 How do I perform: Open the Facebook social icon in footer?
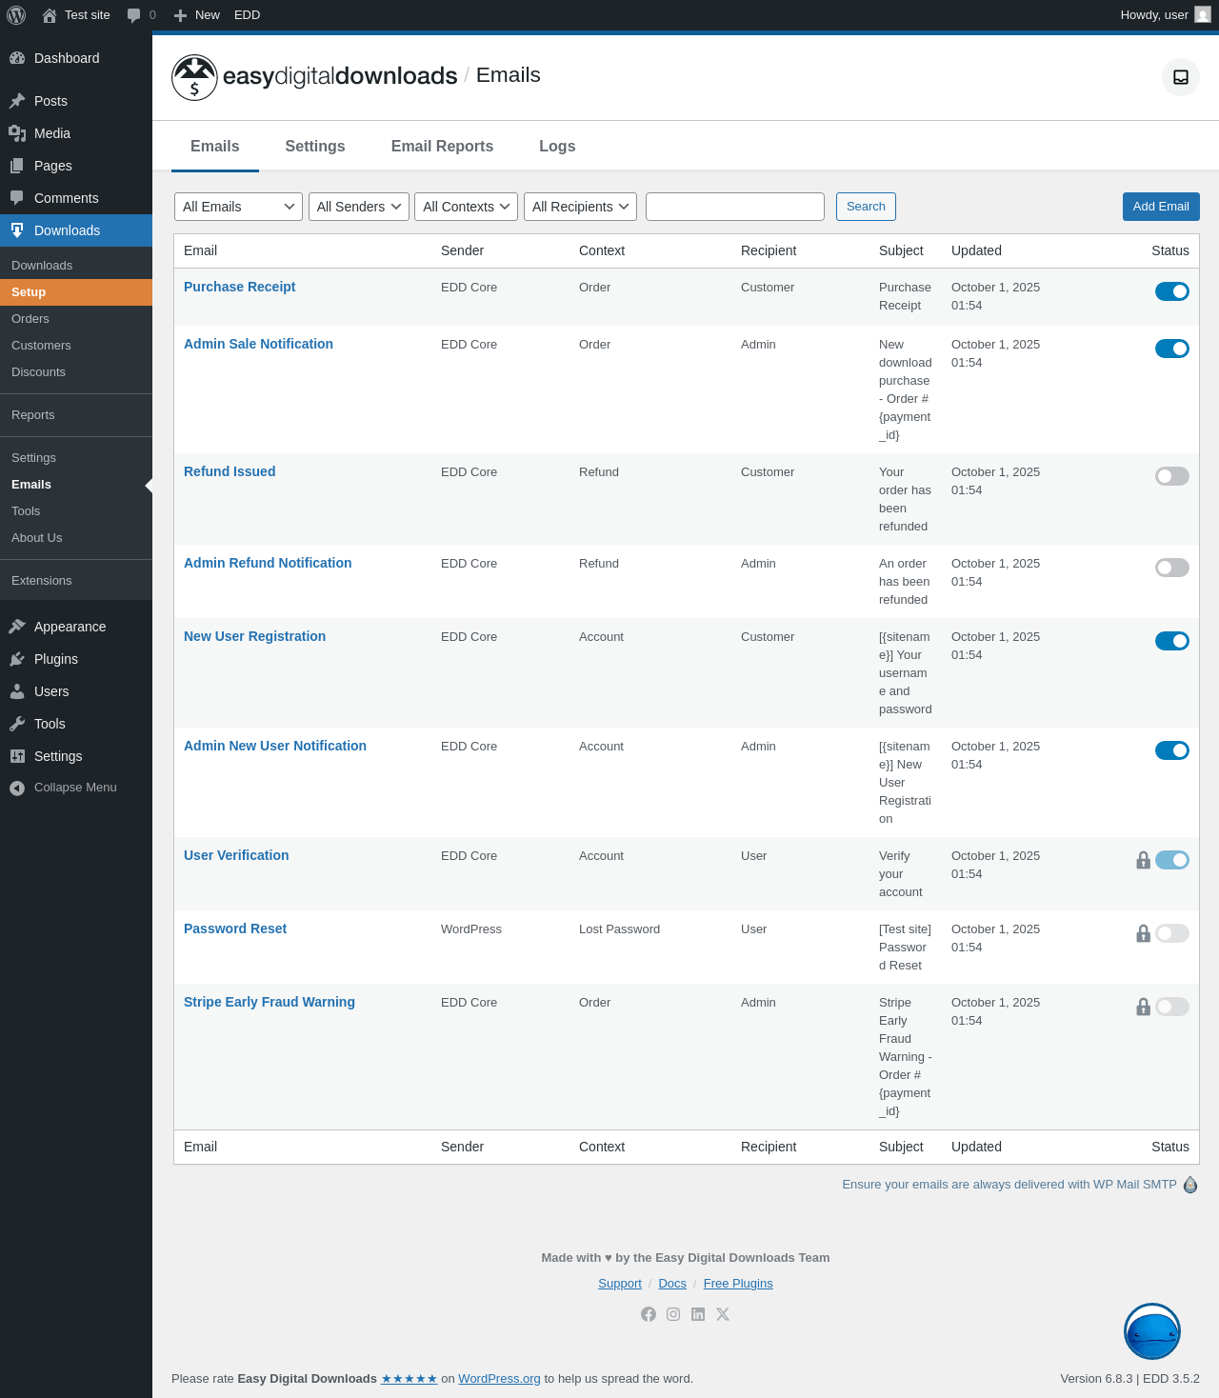tap(649, 1314)
